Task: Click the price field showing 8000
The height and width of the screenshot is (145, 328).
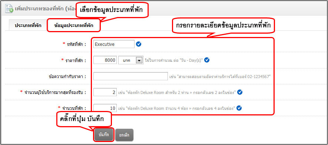Action: 105,60
